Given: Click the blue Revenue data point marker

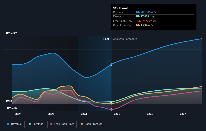Looking at the screenshot, I should (x=111, y=65).
